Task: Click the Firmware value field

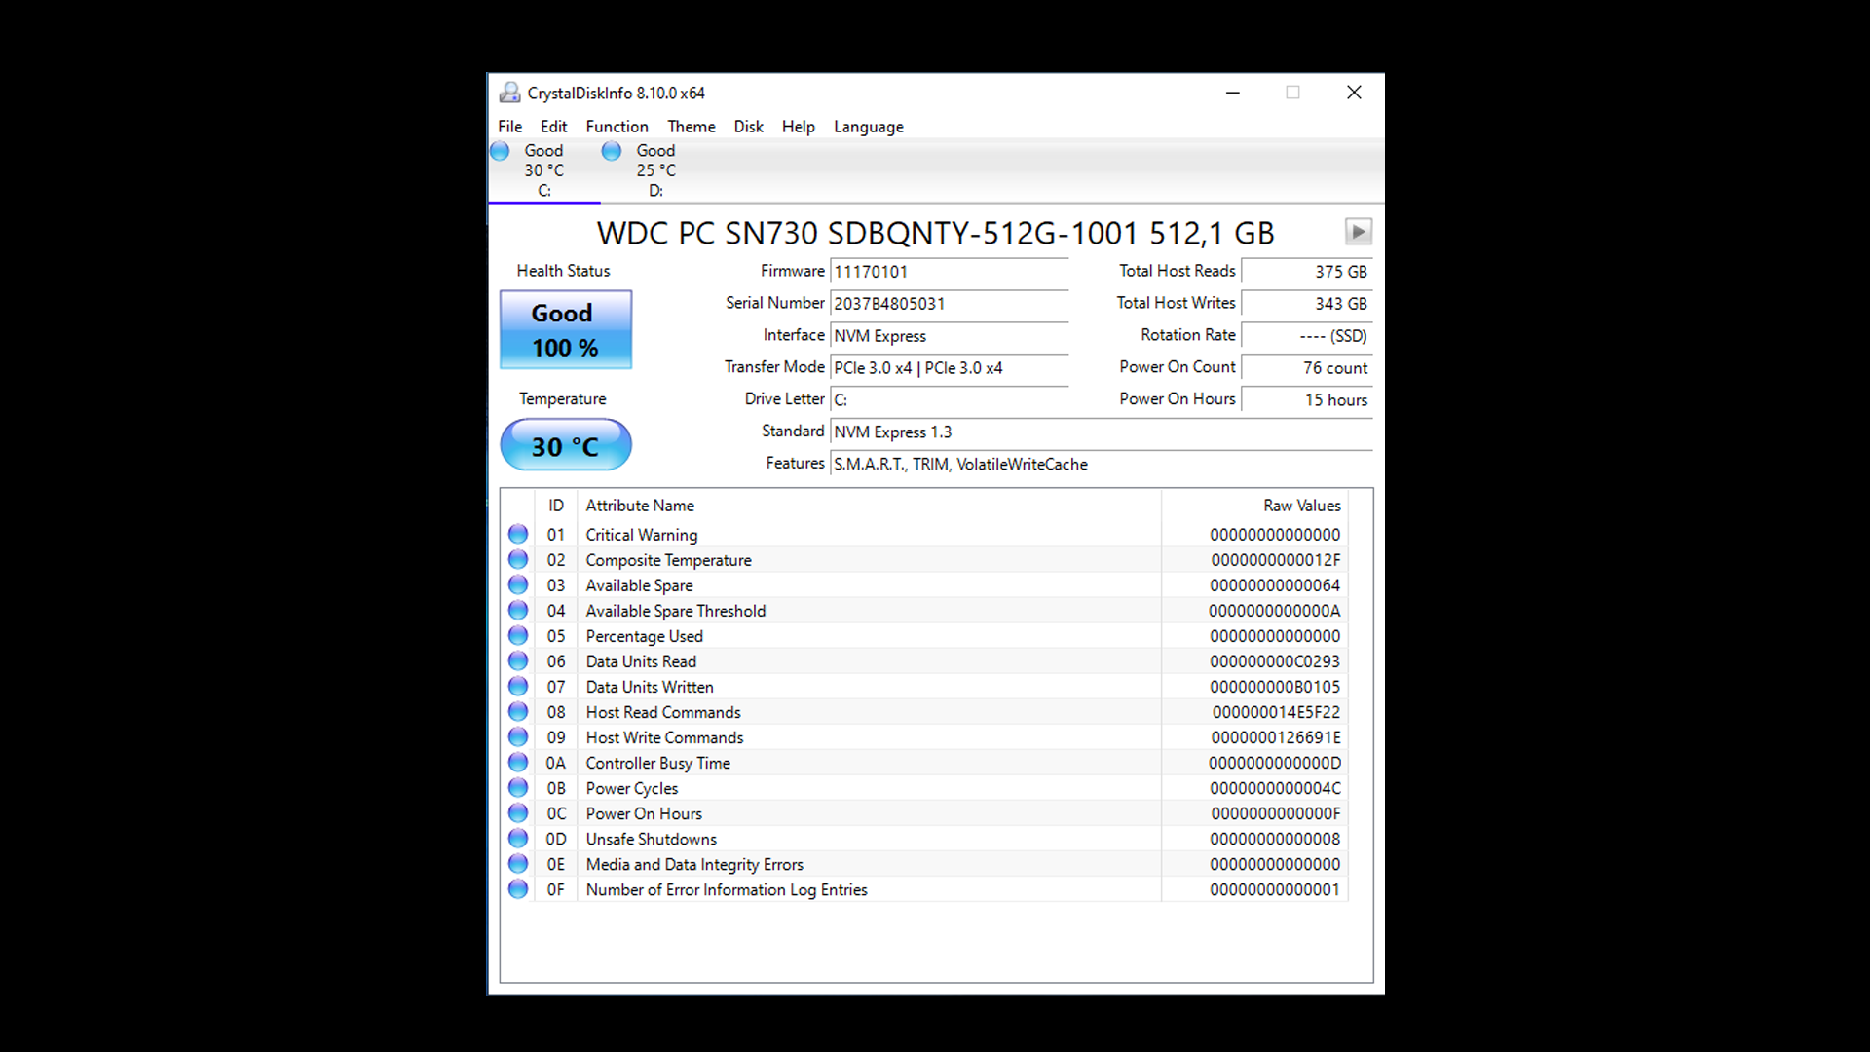Action: coord(949,272)
